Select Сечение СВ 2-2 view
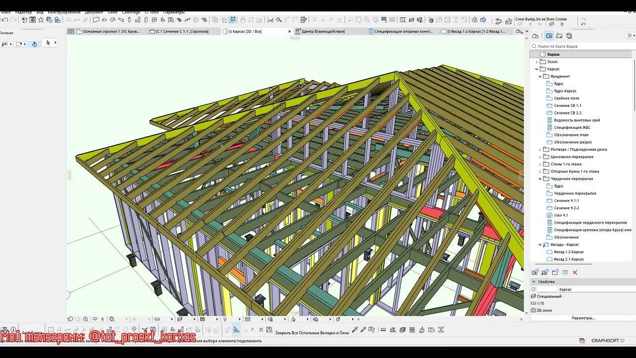636x358 pixels. (567, 113)
